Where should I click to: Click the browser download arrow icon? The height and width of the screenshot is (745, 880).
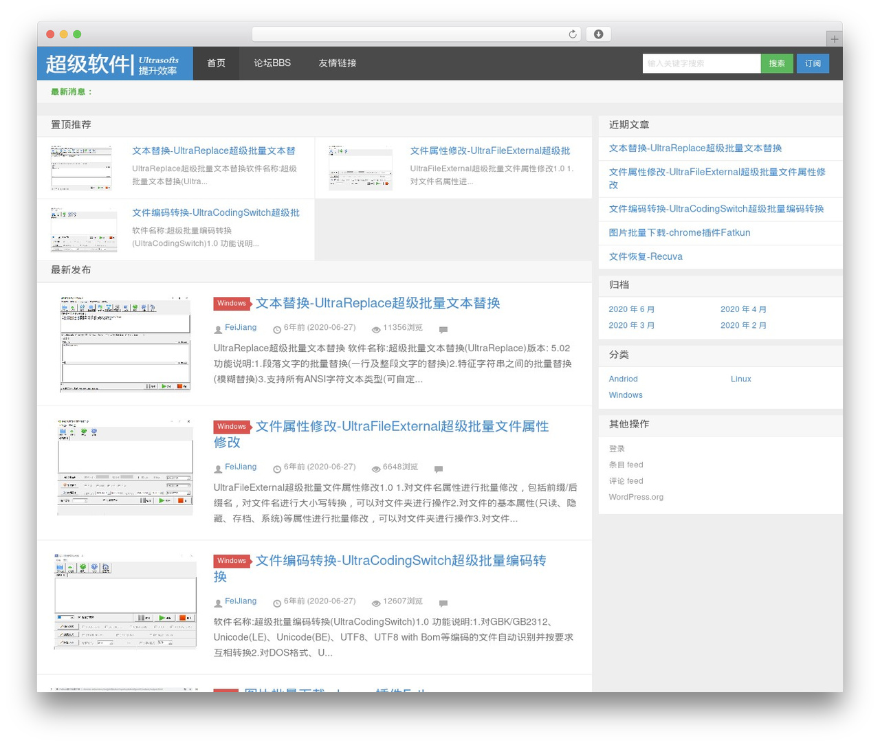tap(598, 34)
